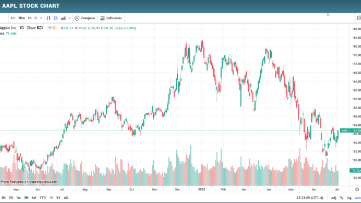The height and width of the screenshot is (203, 361).
Task: Show All available date range
Action: click(x=66, y=198)
